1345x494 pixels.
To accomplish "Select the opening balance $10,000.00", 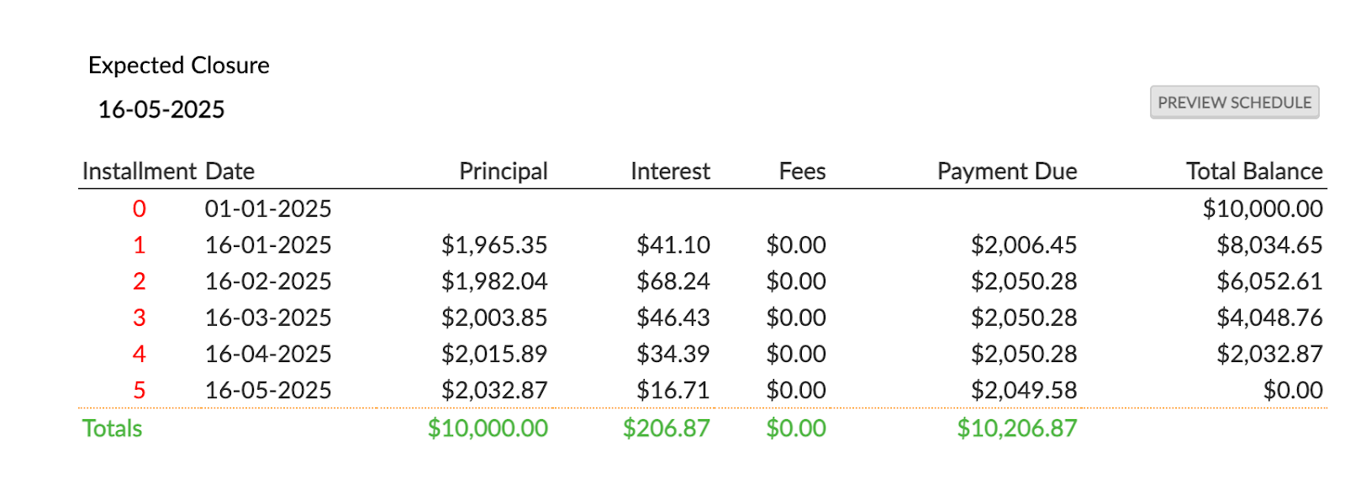I will coord(1263,208).
